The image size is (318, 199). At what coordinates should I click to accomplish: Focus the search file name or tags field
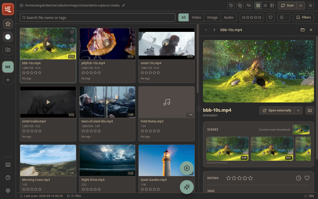97,18
